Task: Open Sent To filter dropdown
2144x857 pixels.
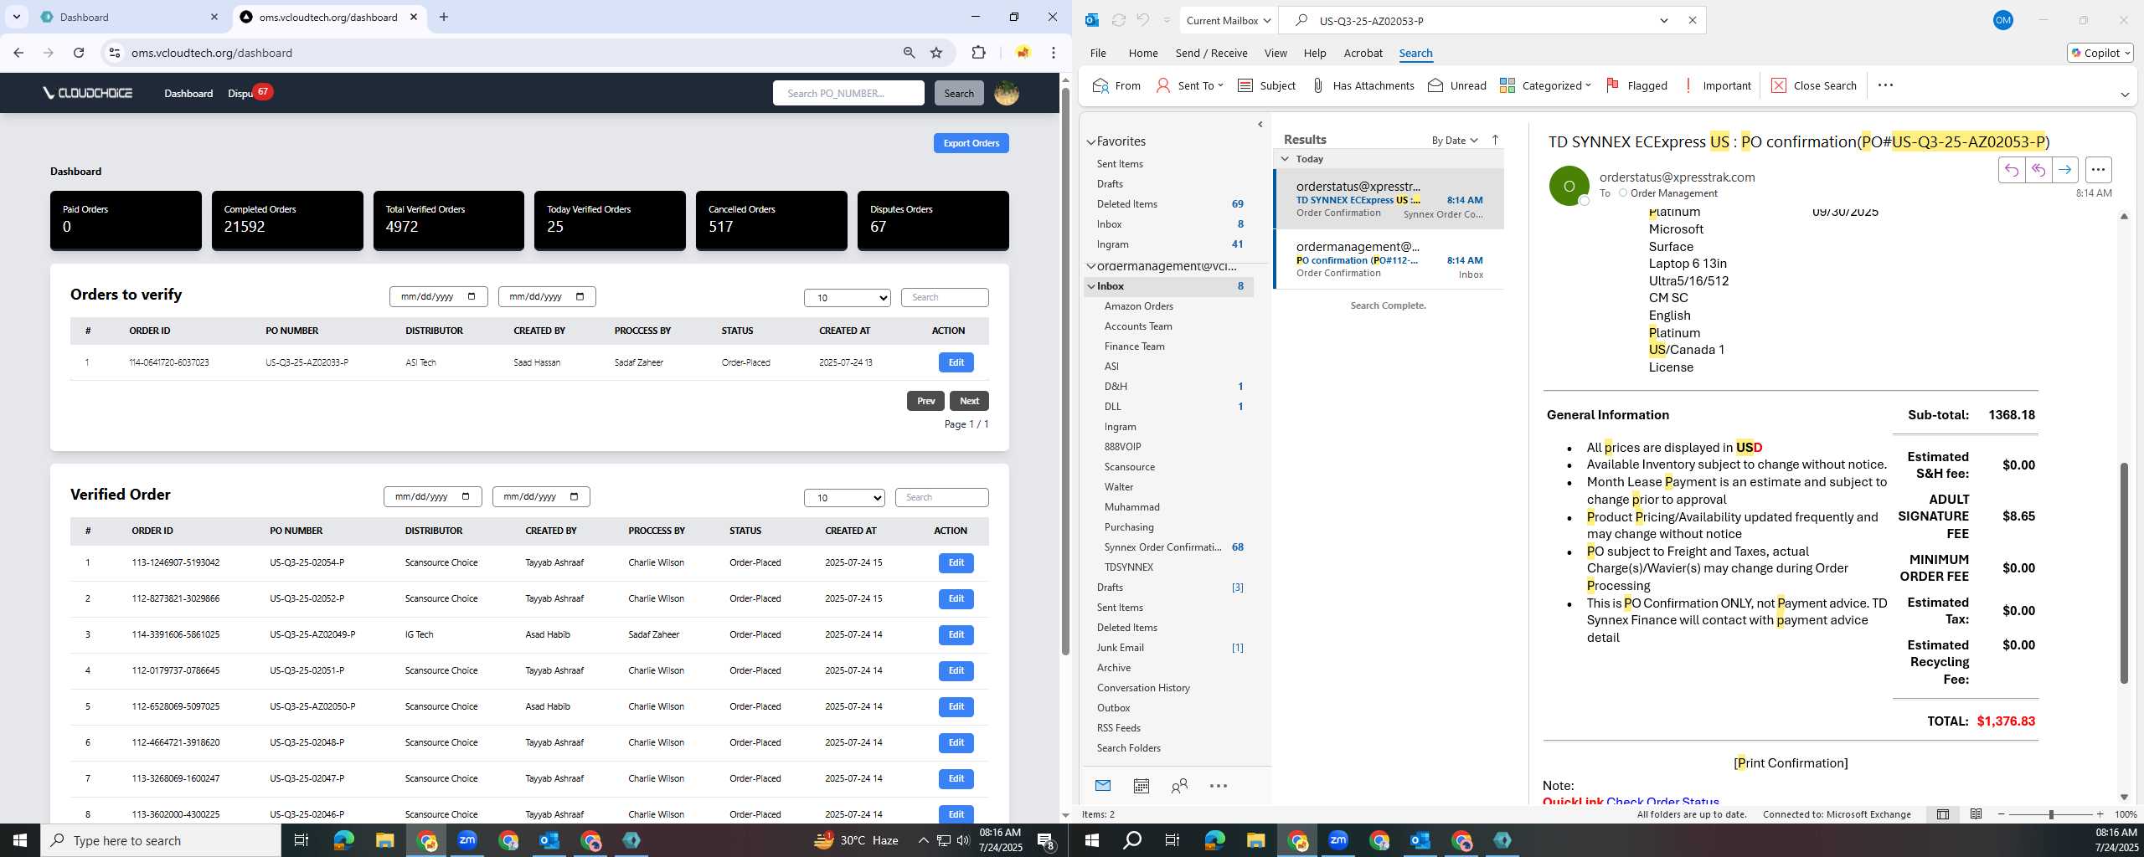Action: [x=1190, y=85]
